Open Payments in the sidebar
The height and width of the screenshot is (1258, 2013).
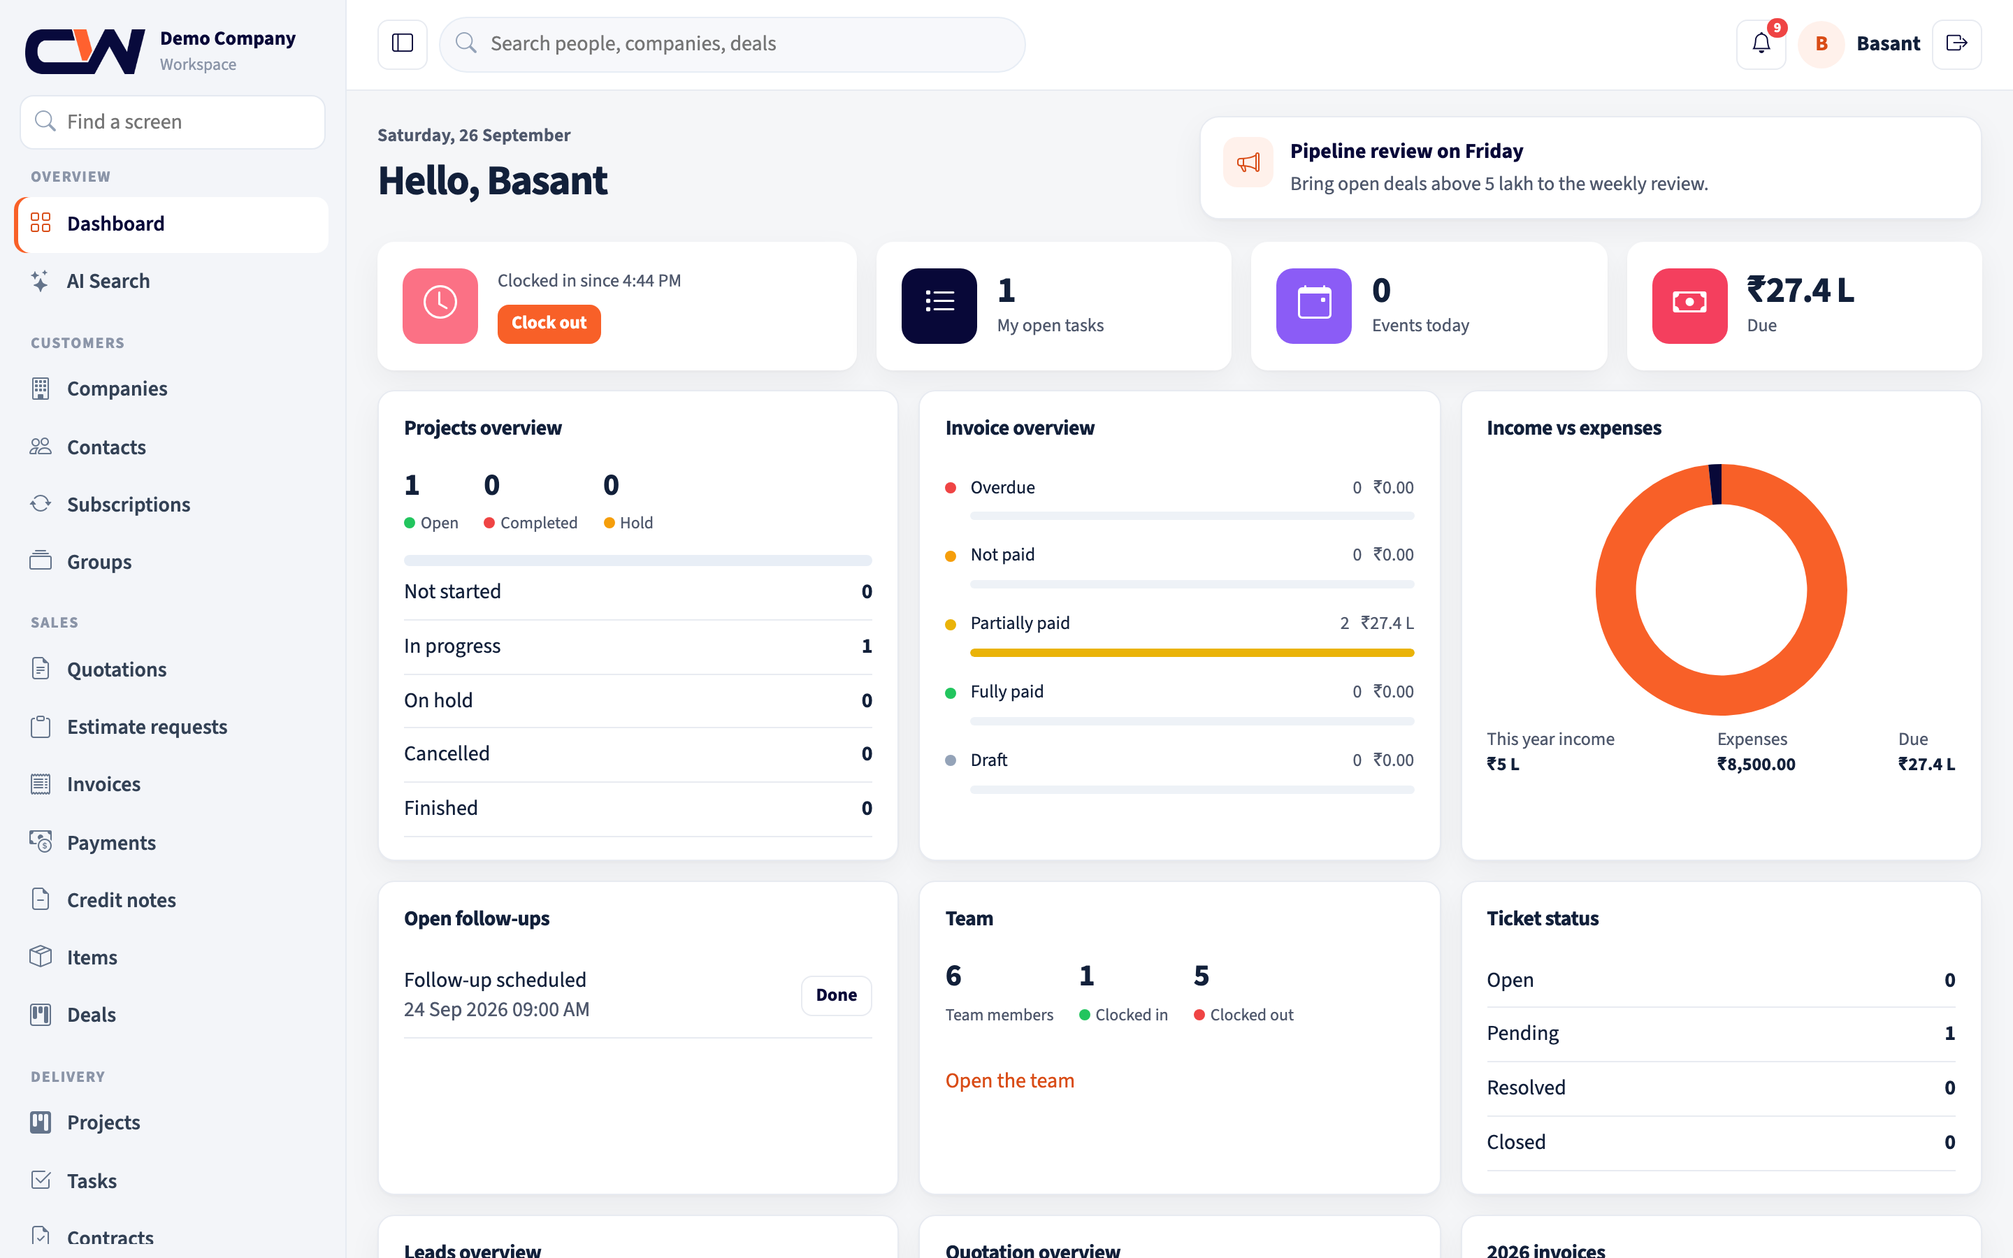click(171, 842)
